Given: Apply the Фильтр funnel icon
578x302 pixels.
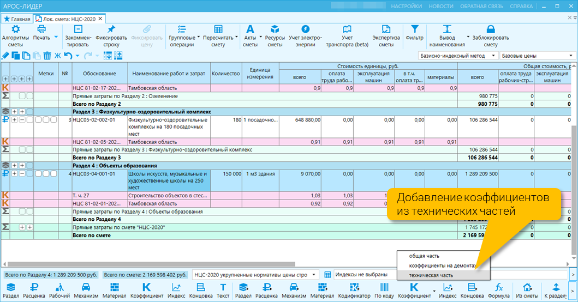Looking at the screenshot, I should (x=415, y=29).
